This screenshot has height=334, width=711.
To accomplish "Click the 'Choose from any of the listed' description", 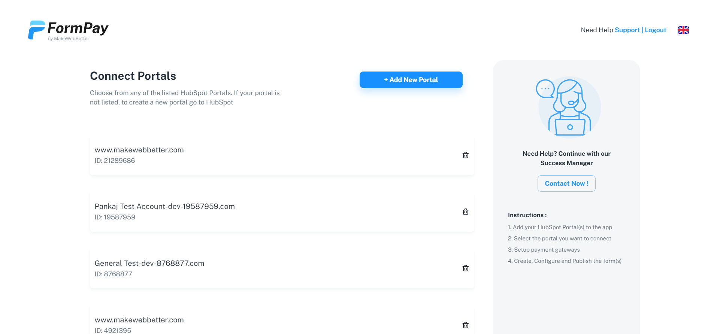I will tap(185, 97).
